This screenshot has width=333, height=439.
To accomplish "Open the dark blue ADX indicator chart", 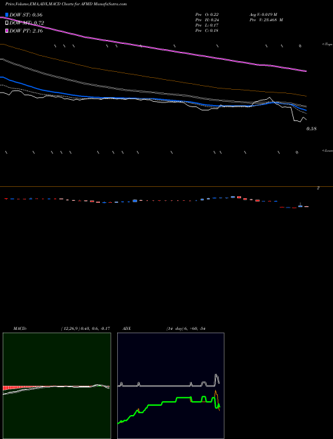I will (170, 386).
